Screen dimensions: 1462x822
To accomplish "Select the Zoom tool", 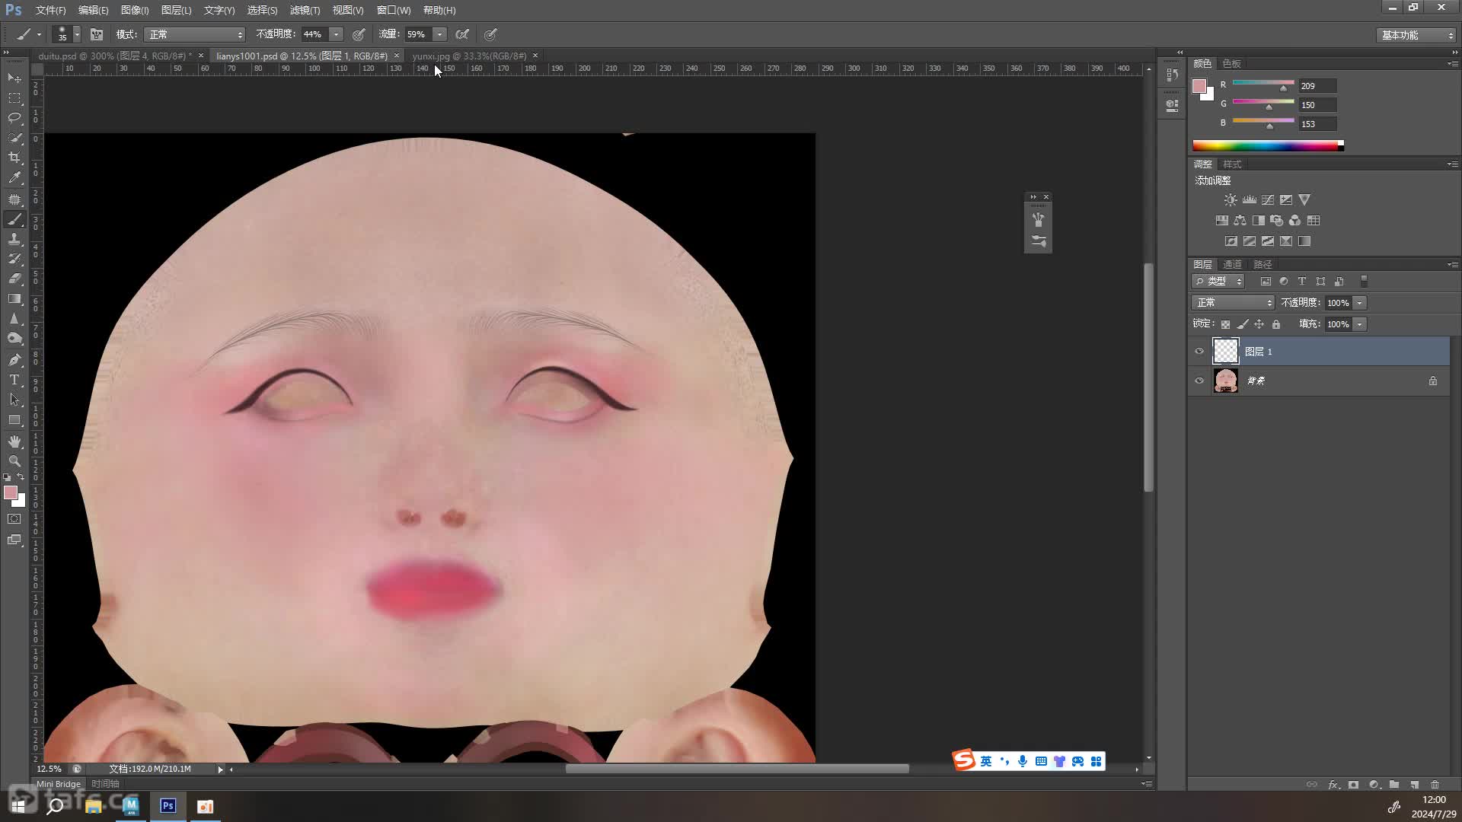I will pyautogui.click(x=14, y=461).
